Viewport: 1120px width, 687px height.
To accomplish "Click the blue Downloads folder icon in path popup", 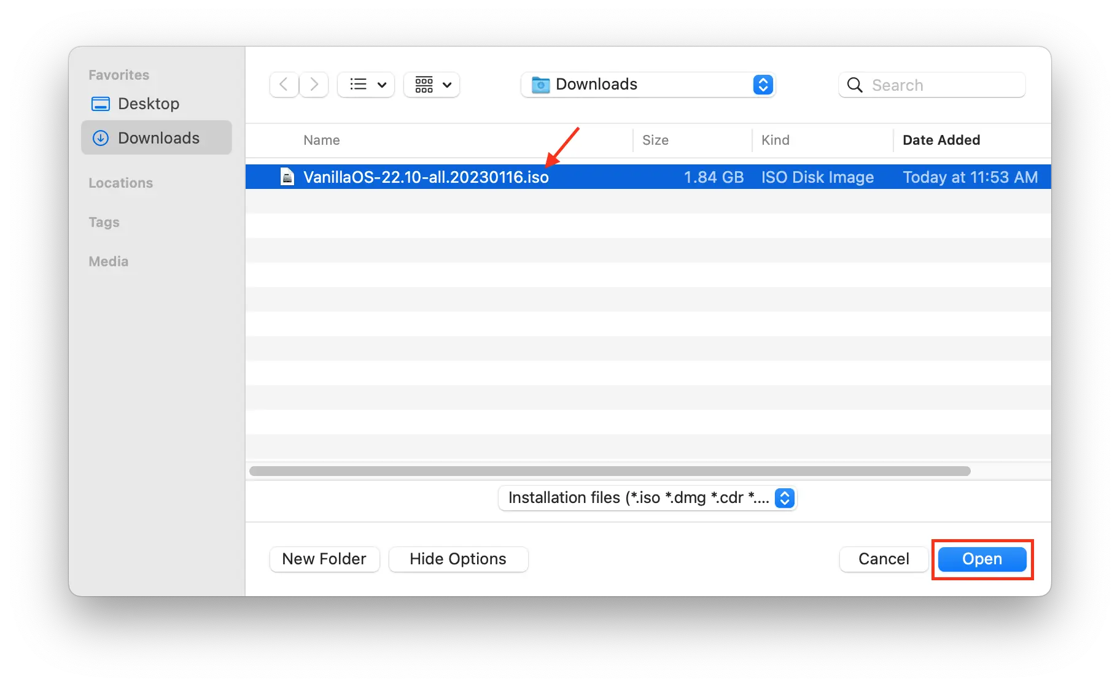I will tap(540, 85).
